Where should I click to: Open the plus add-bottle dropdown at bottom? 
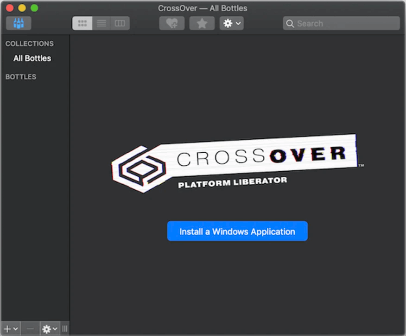[x=10, y=329]
